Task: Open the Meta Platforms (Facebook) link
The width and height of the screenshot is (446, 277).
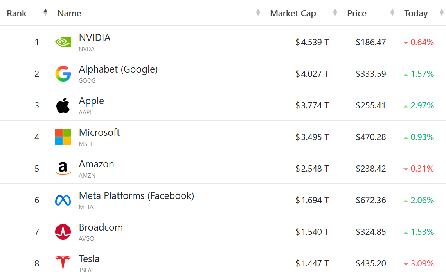Action: tap(136, 196)
